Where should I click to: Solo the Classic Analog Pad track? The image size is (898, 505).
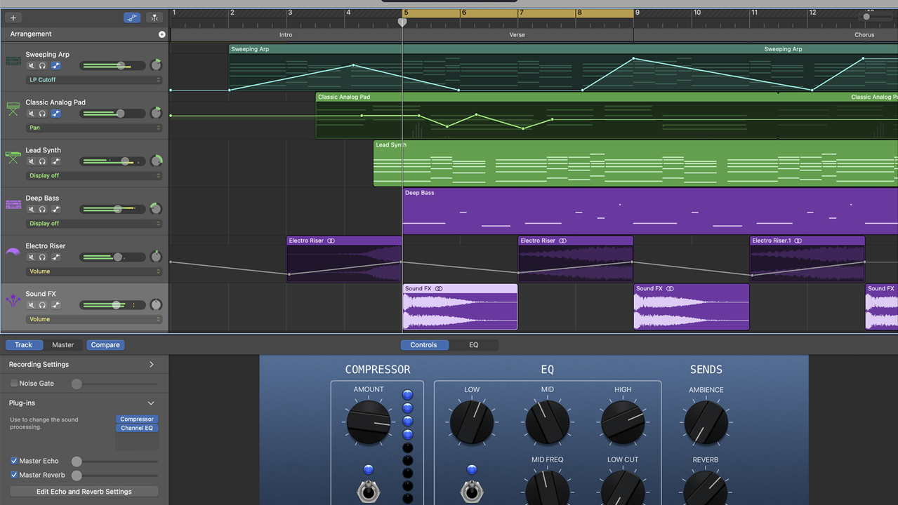tap(43, 114)
